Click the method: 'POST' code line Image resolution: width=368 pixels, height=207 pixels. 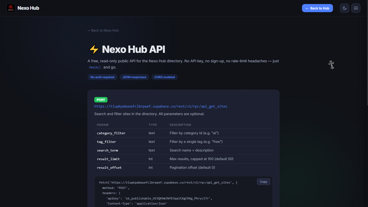[x=116, y=188]
